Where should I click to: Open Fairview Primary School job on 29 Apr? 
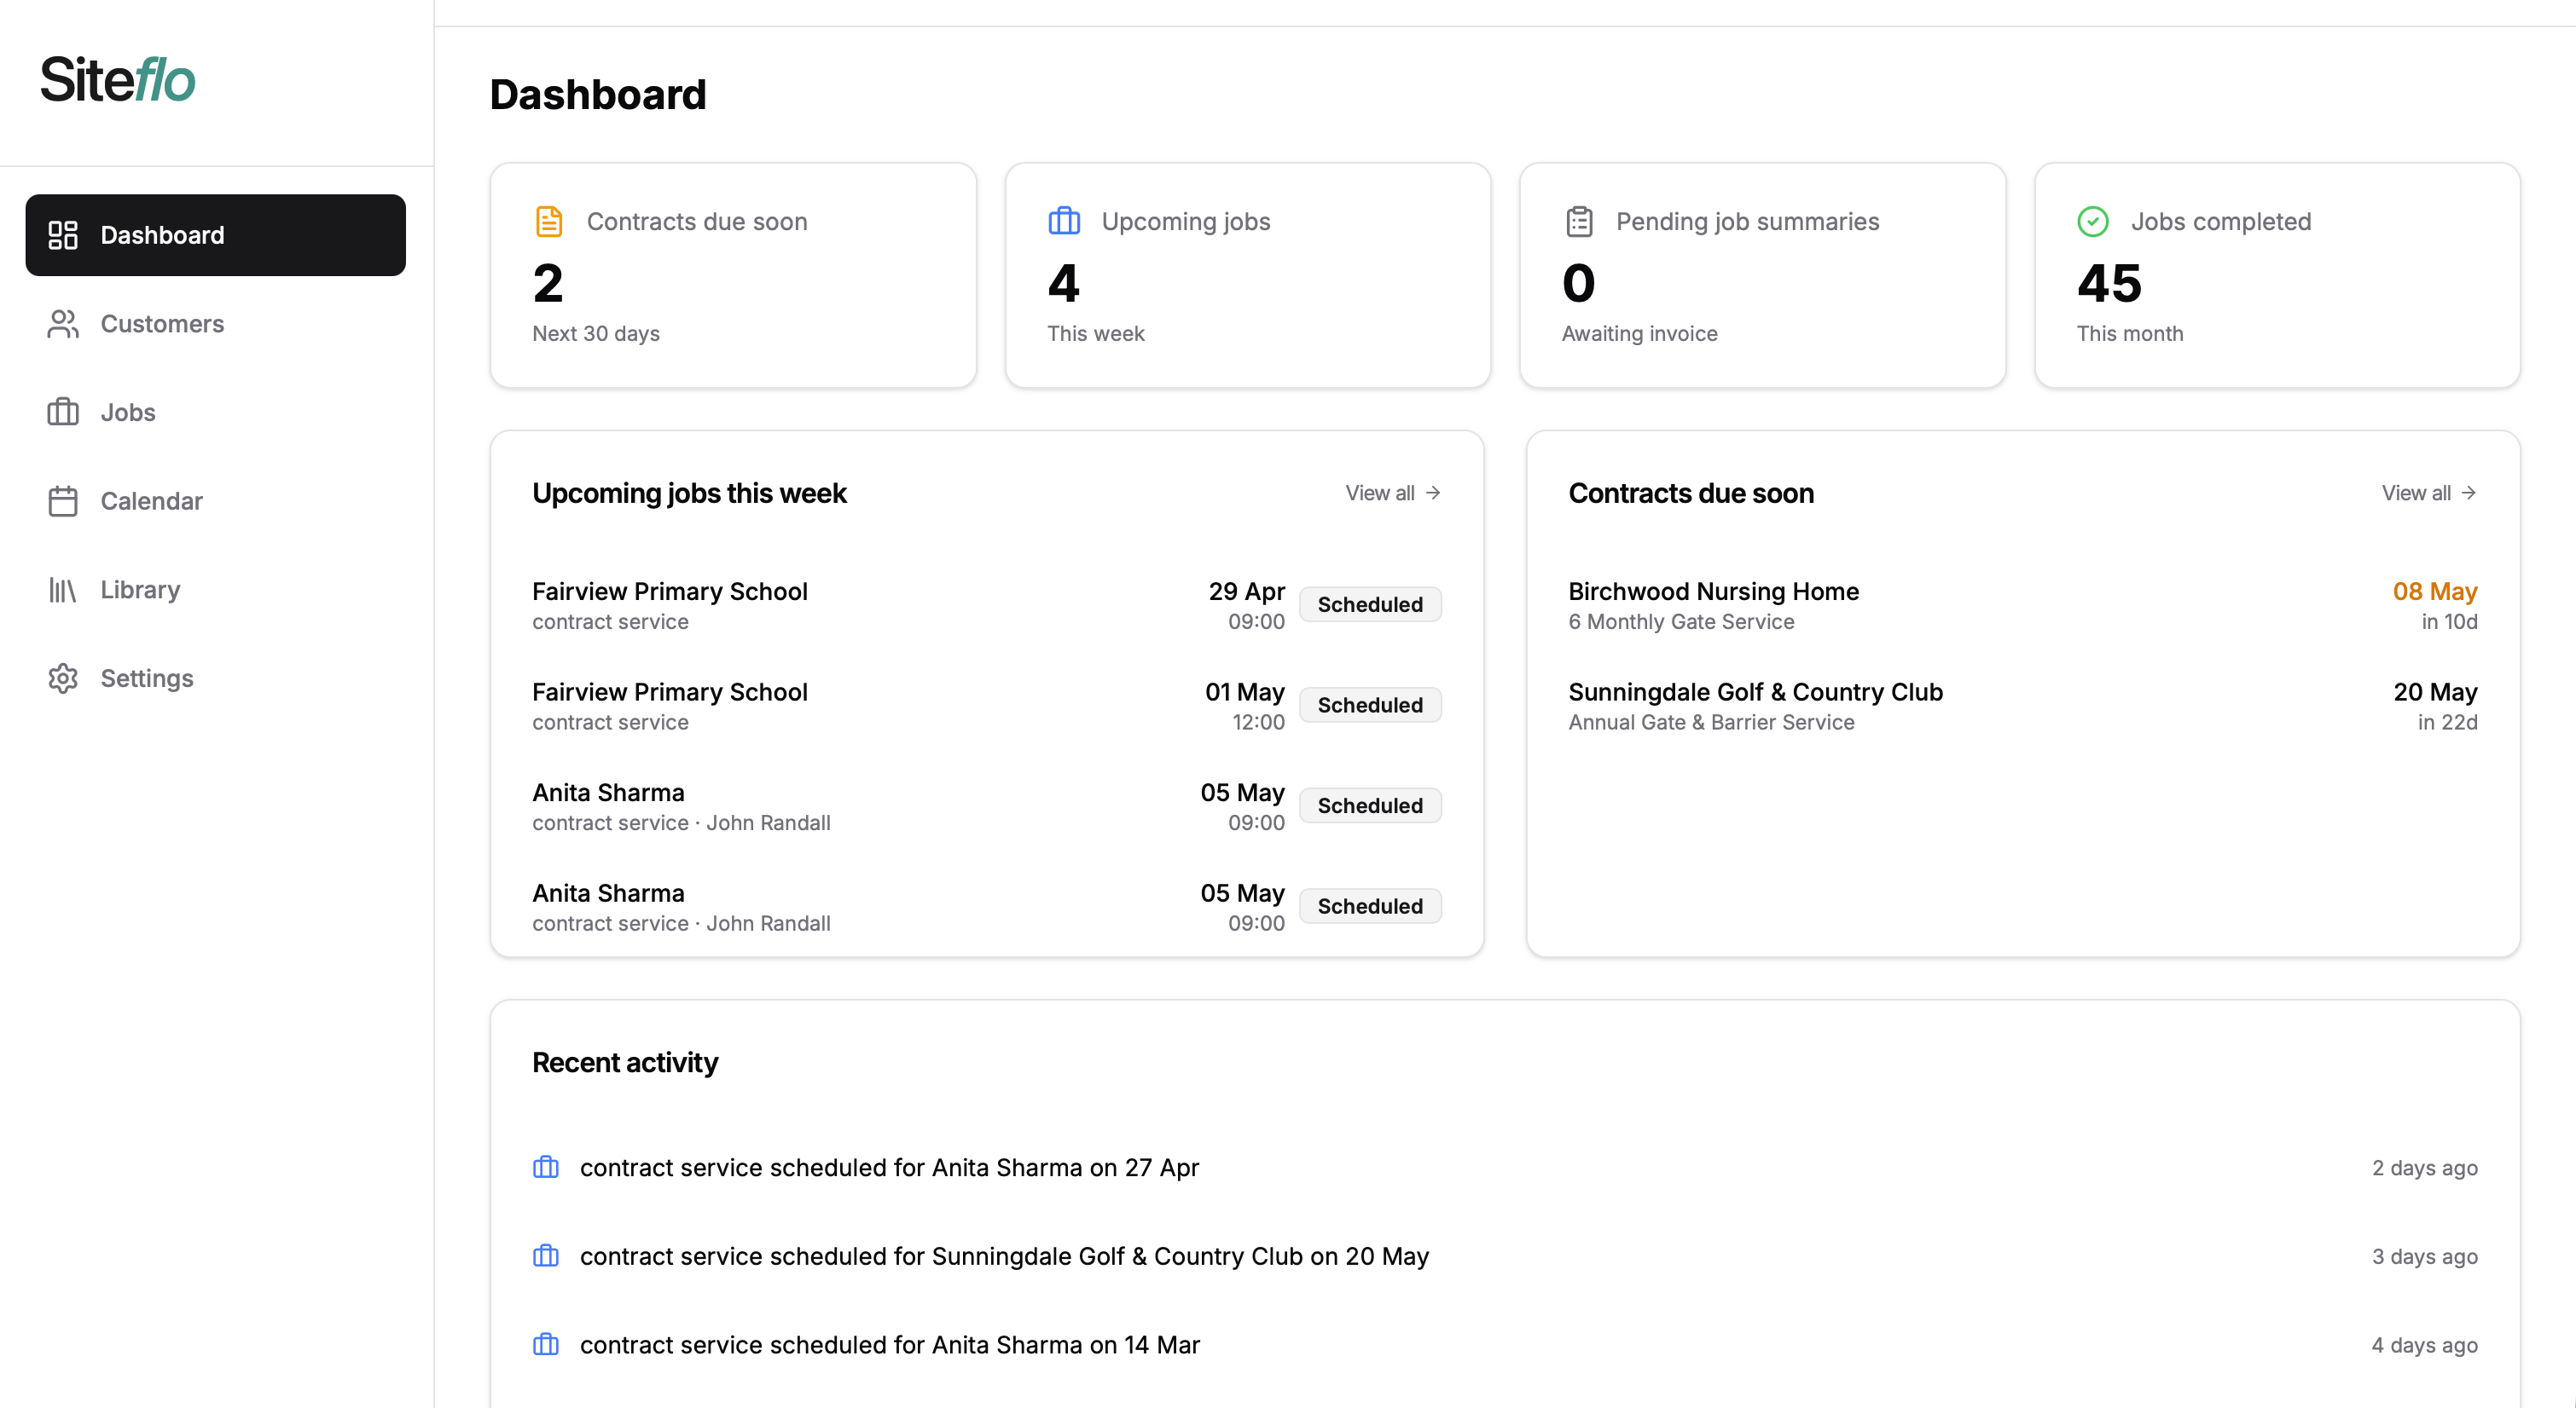point(987,606)
